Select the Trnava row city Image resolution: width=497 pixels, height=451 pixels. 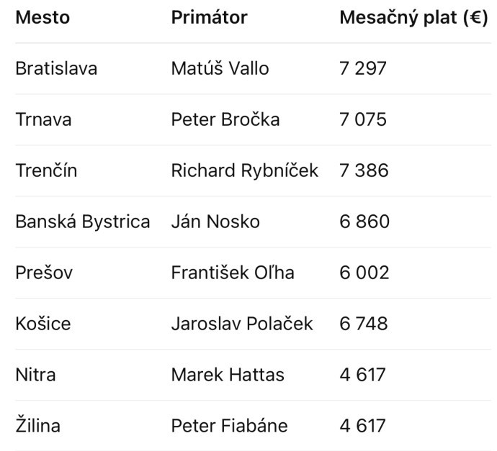coord(43,119)
